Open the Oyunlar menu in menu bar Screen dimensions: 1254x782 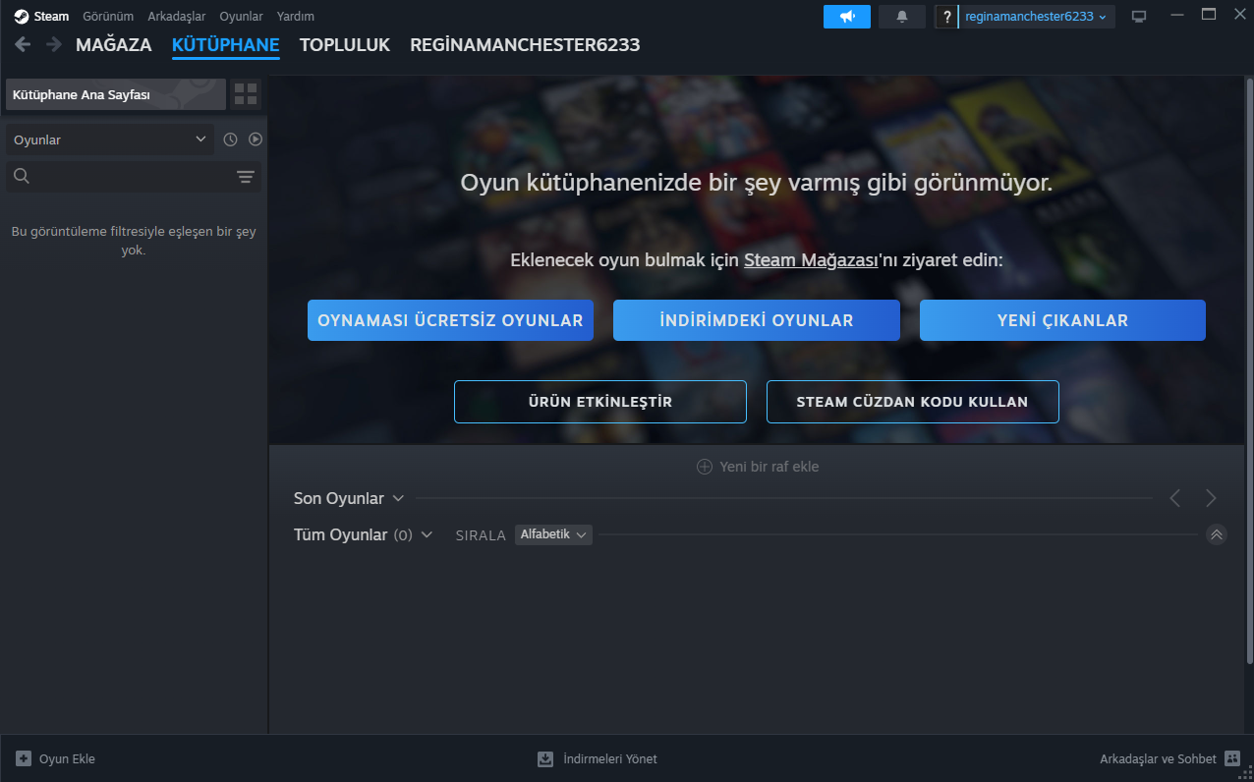point(241,16)
